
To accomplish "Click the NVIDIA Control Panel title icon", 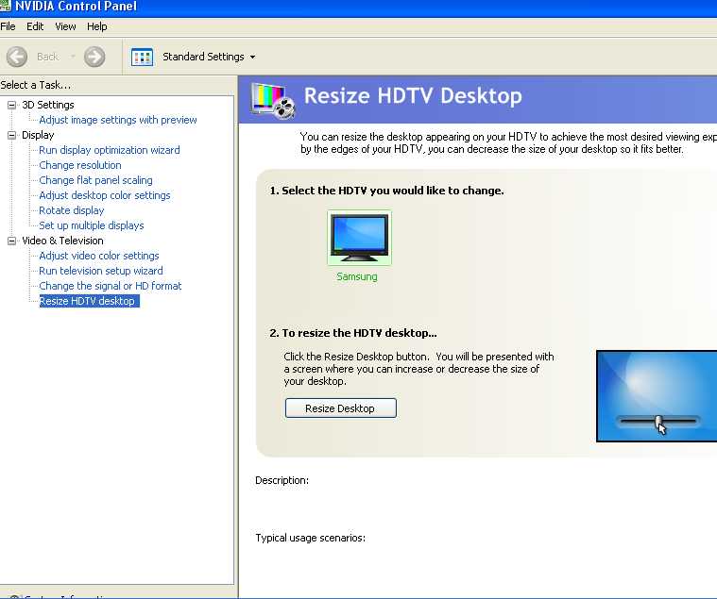I will tap(6, 6).
